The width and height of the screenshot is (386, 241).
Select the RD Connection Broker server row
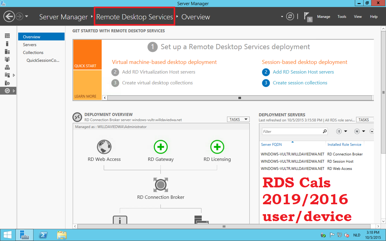click(x=317, y=154)
